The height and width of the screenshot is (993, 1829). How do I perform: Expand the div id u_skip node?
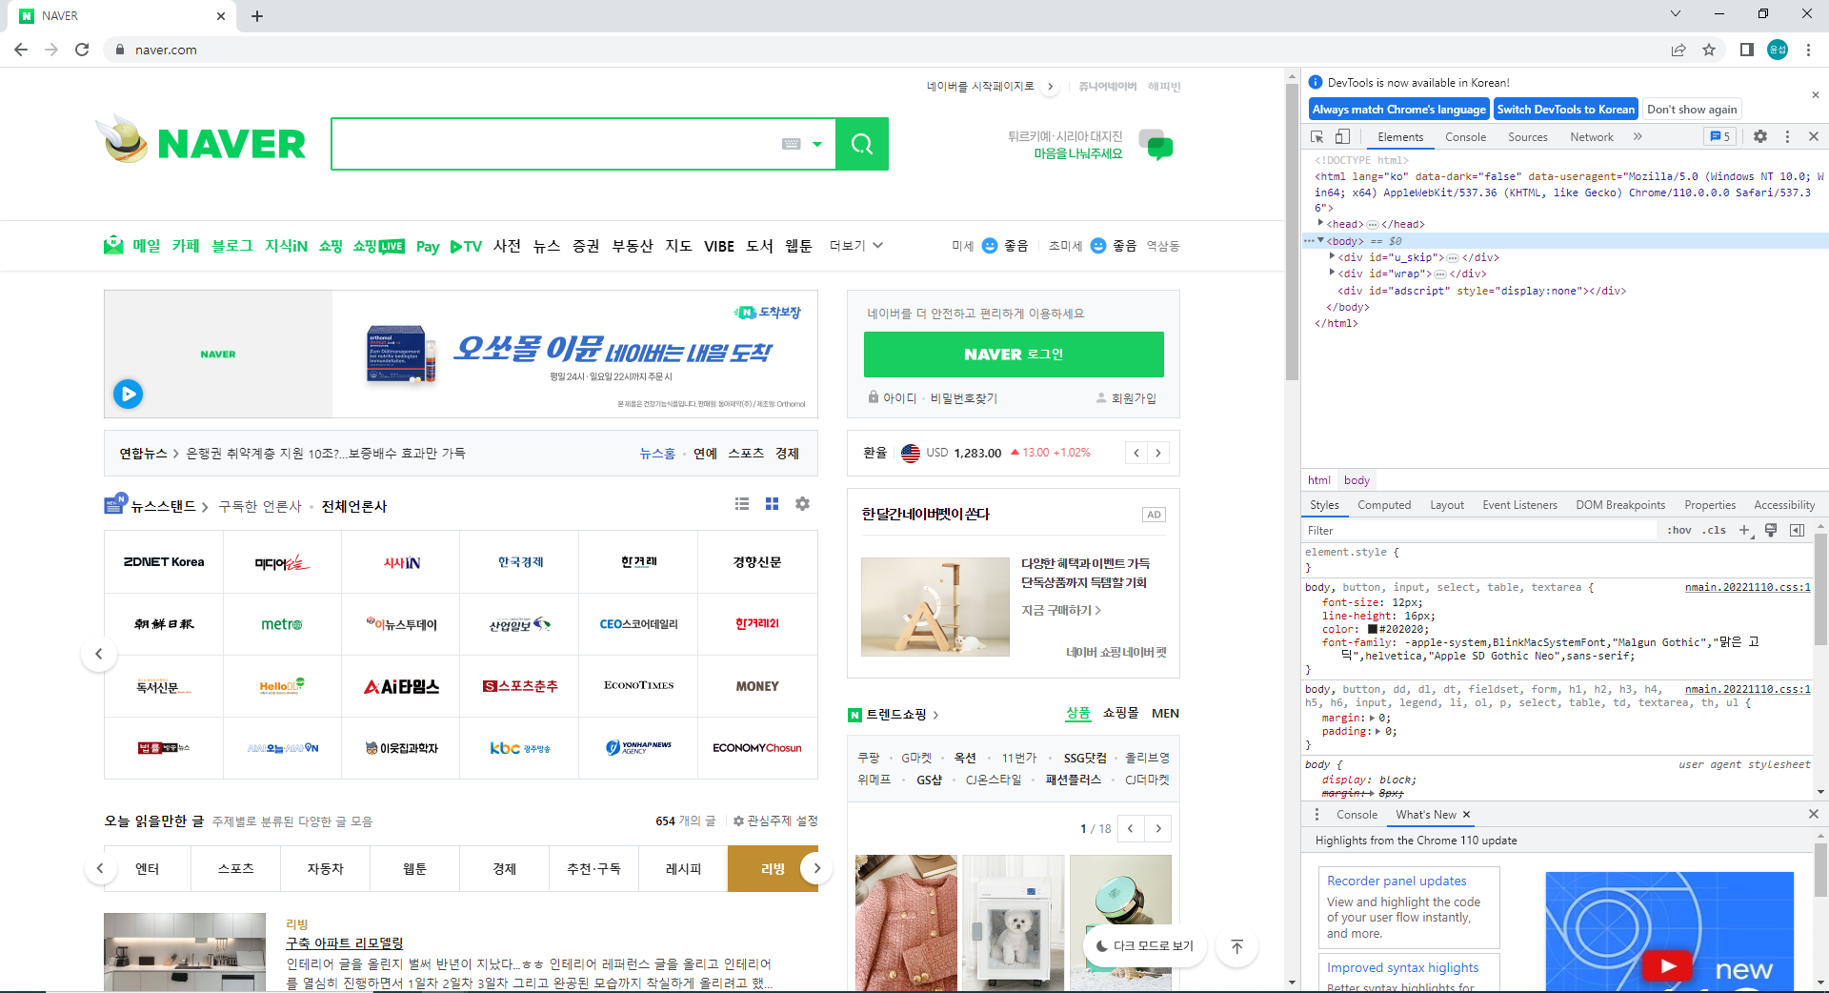click(1332, 256)
